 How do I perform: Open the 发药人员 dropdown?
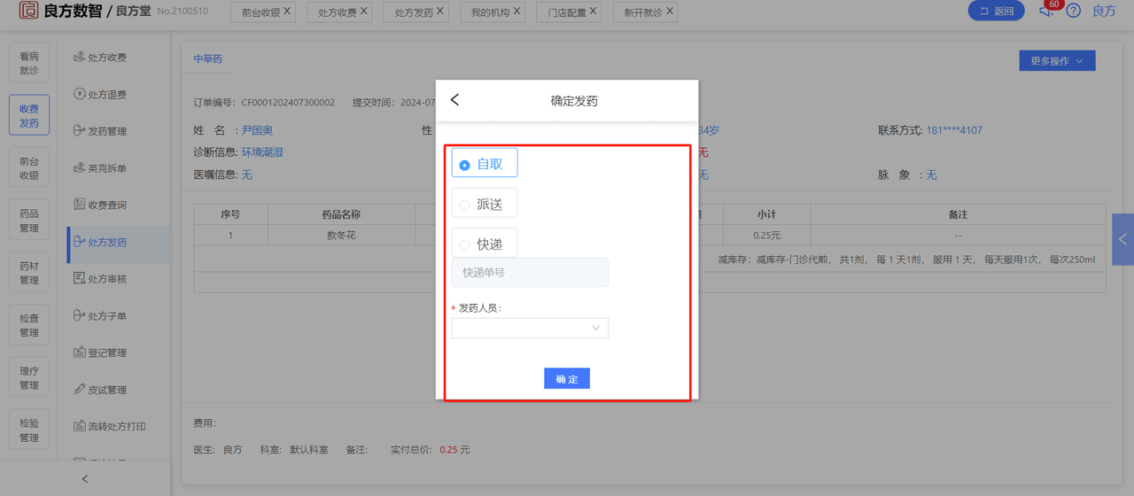point(530,329)
